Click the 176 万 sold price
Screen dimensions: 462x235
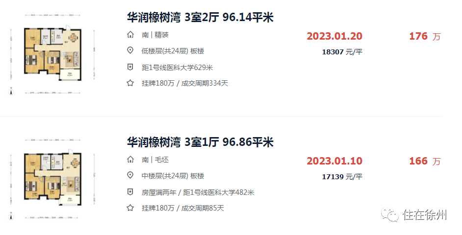(x=425, y=36)
